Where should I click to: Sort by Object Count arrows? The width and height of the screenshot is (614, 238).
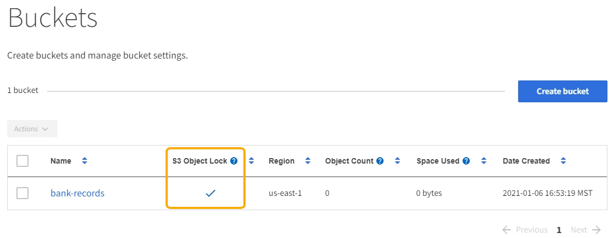[x=397, y=161]
